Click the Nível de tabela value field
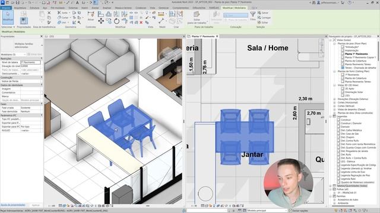Screen dimensions: 380x213 30,62
